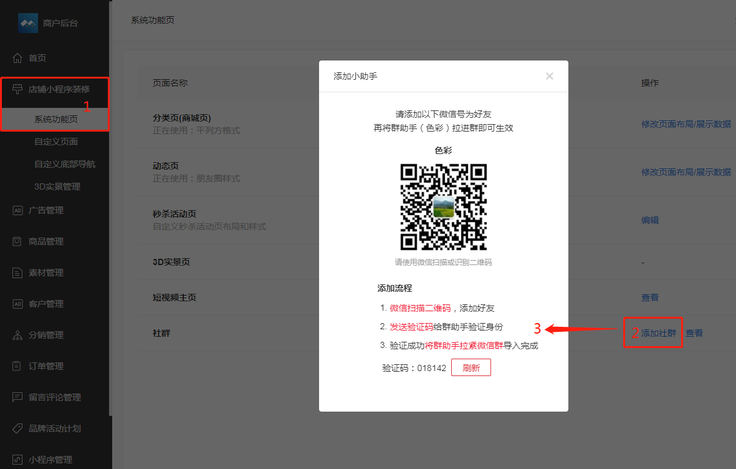Click 正在使用：平列方格式 subtitle text
The width and height of the screenshot is (736, 469).
pyautogui.click(x=196, y=130)
